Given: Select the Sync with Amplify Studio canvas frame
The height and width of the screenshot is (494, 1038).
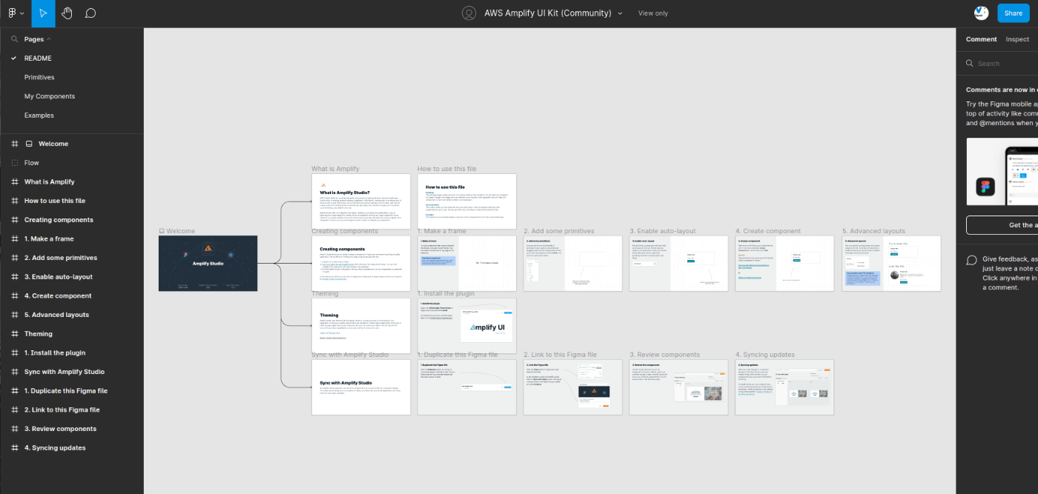Looking at the screenshot, I should [x=361, y=387].
